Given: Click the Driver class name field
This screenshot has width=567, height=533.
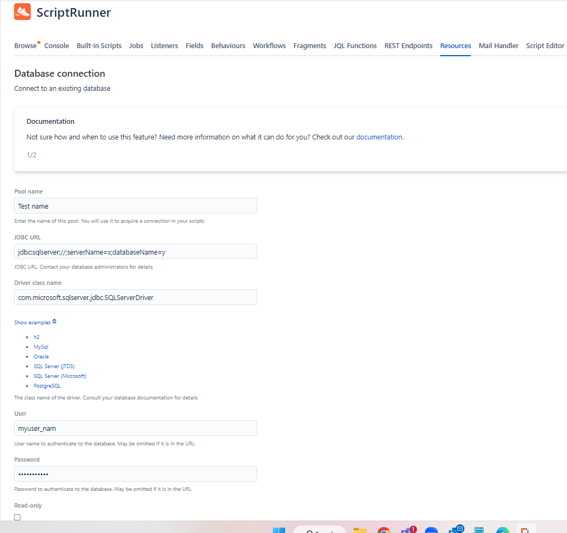Looking at the screenshot, I should (135, 297).
